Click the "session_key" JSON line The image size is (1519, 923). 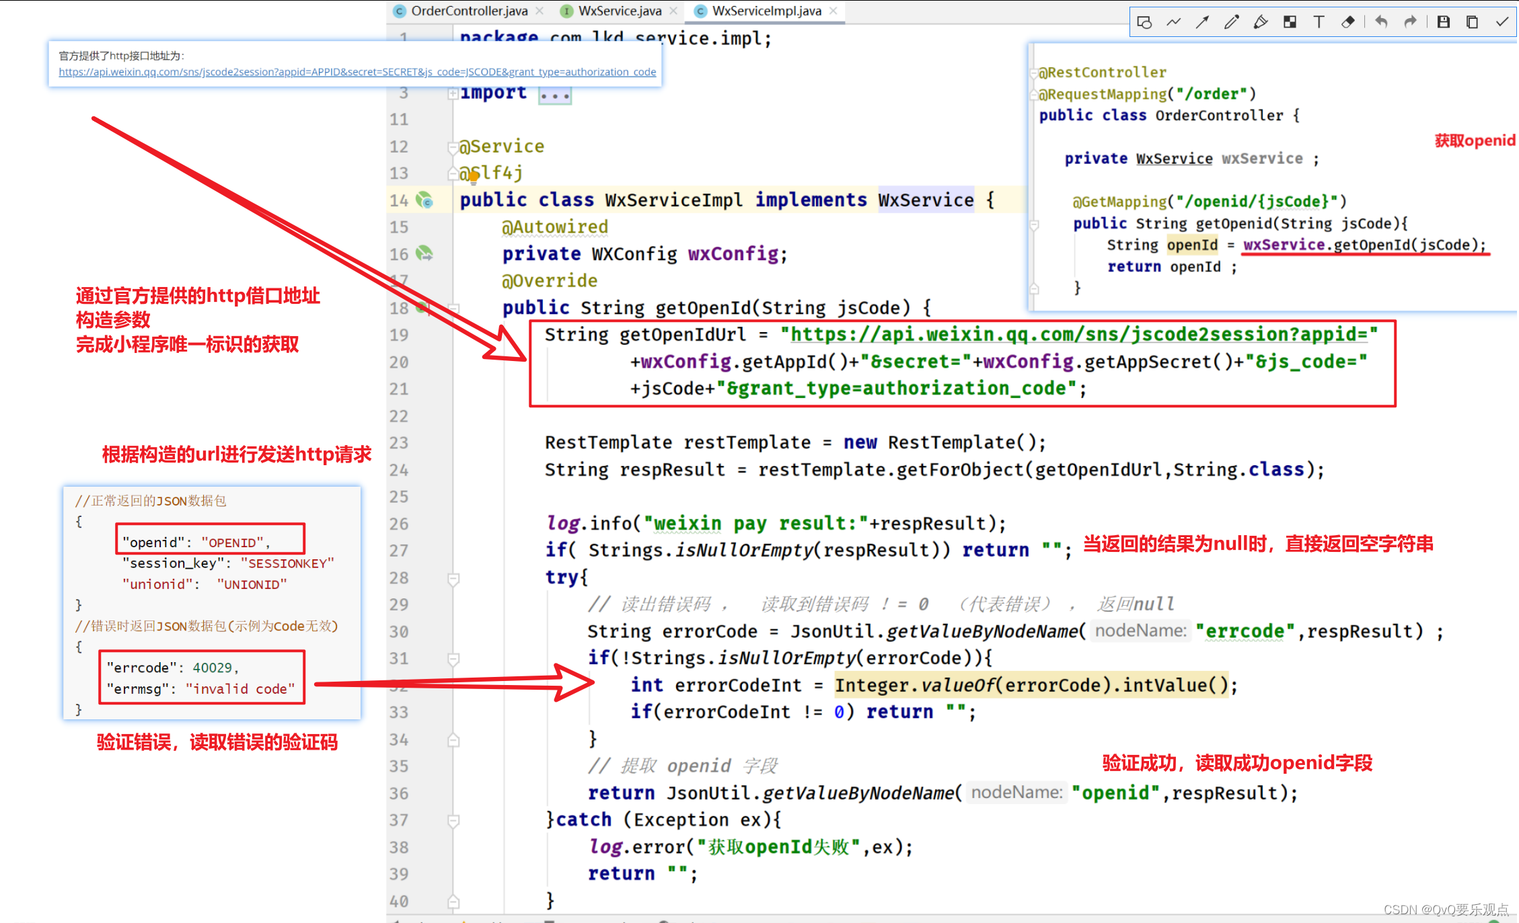(228, 563)
